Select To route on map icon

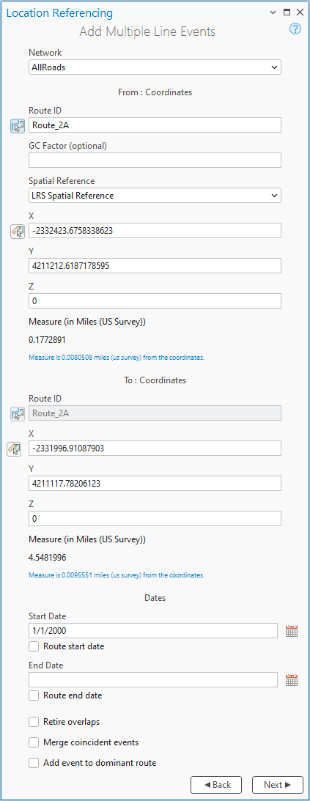(18, 414)
